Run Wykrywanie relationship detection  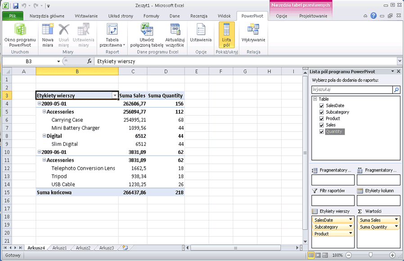pos(253,35)
